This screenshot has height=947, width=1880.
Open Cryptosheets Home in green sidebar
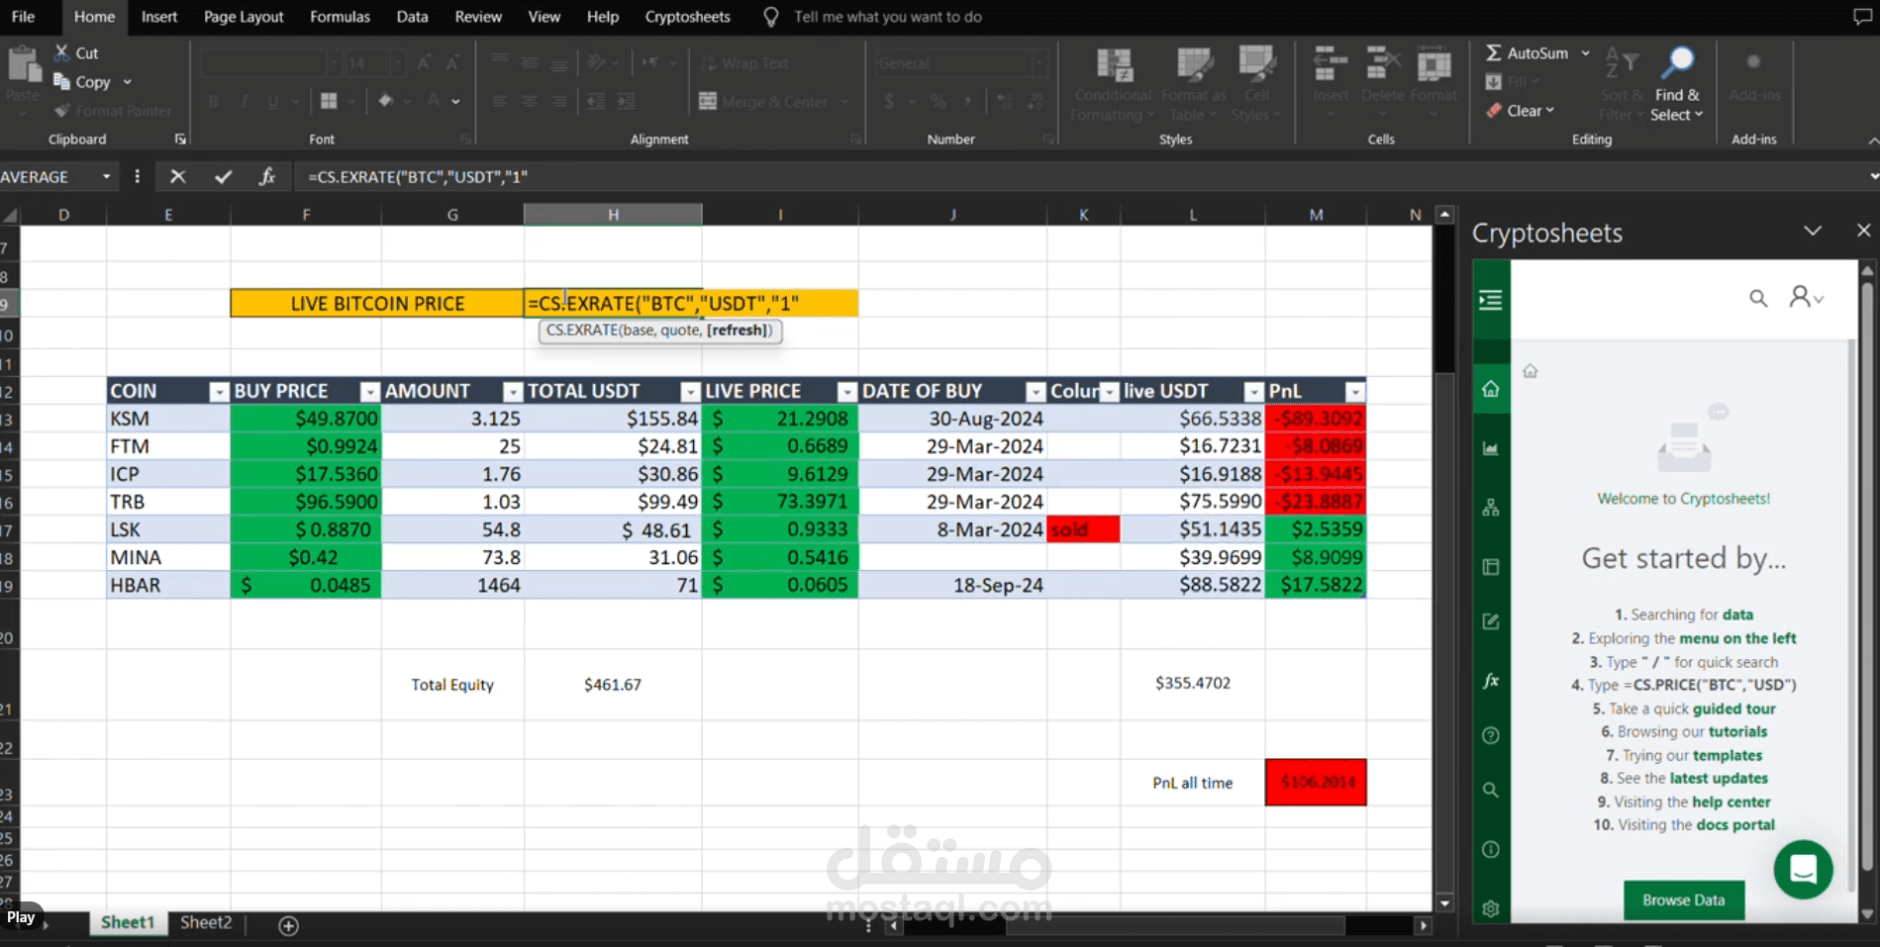(x=1491, y=389)
